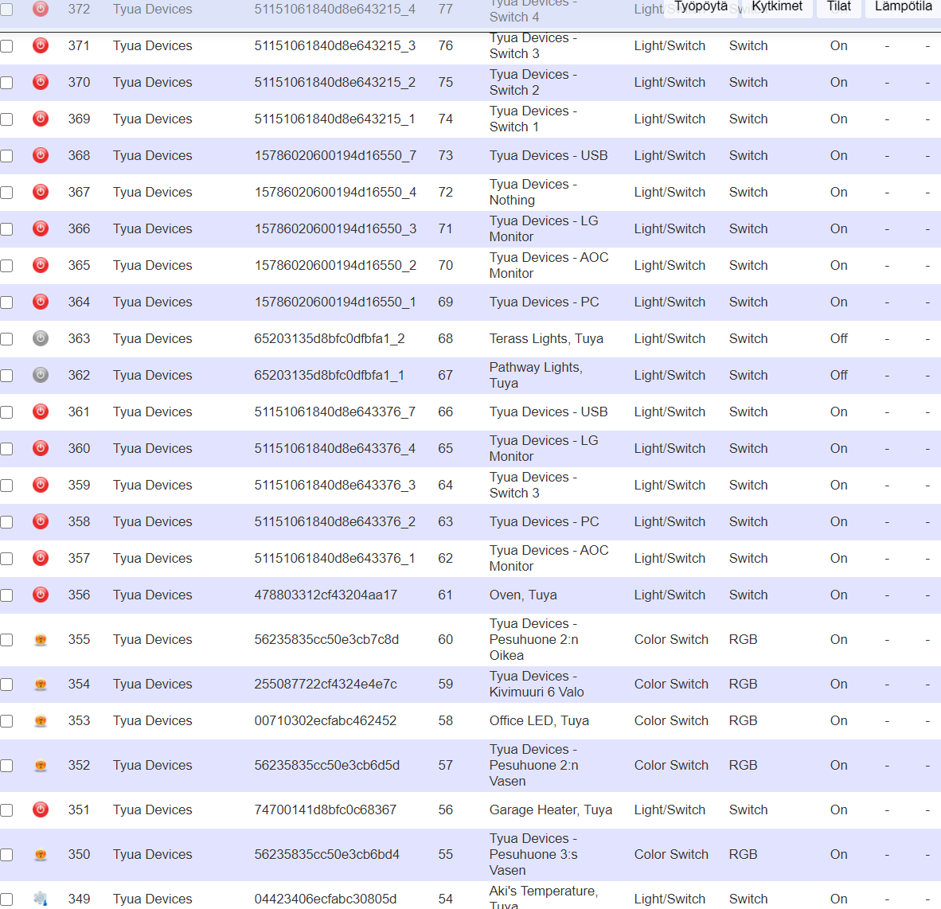The height and width of the screenshot is (909, 941).
Task: Click the idx number 359
Action: pyautogui.click(x=79, y=485)
